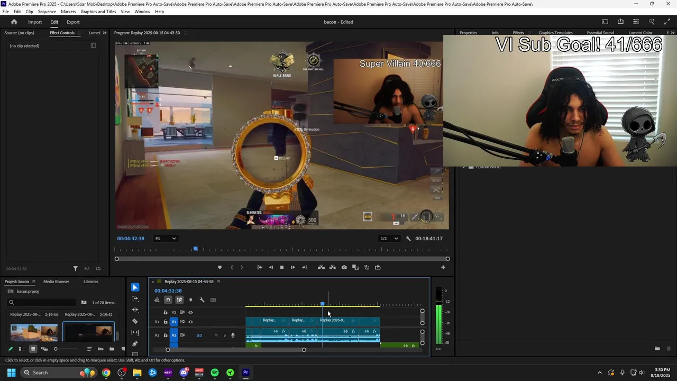Open Project bacon panel menu

pyautogui.click(x=34, y=282)
